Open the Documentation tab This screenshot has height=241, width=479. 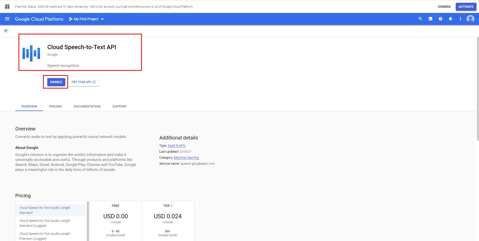(x=87, y=106)
